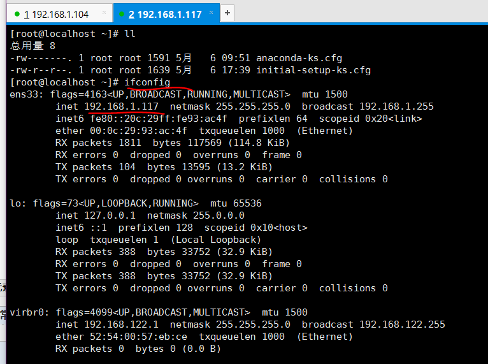Click scopeid 0x20<link> text
The width and height of the screenshot is (488, 364).
click(370, 119)
